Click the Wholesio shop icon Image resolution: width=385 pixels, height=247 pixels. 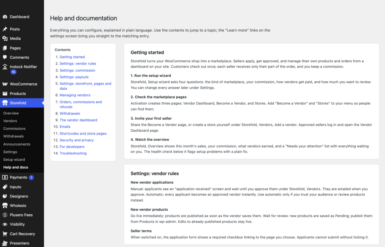[x=5, y=206]
